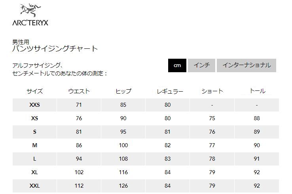The width and height of the screenshot is (292, 194).
Task: Switch to the インチ unit tab
Action: click(x=201, y=65)
